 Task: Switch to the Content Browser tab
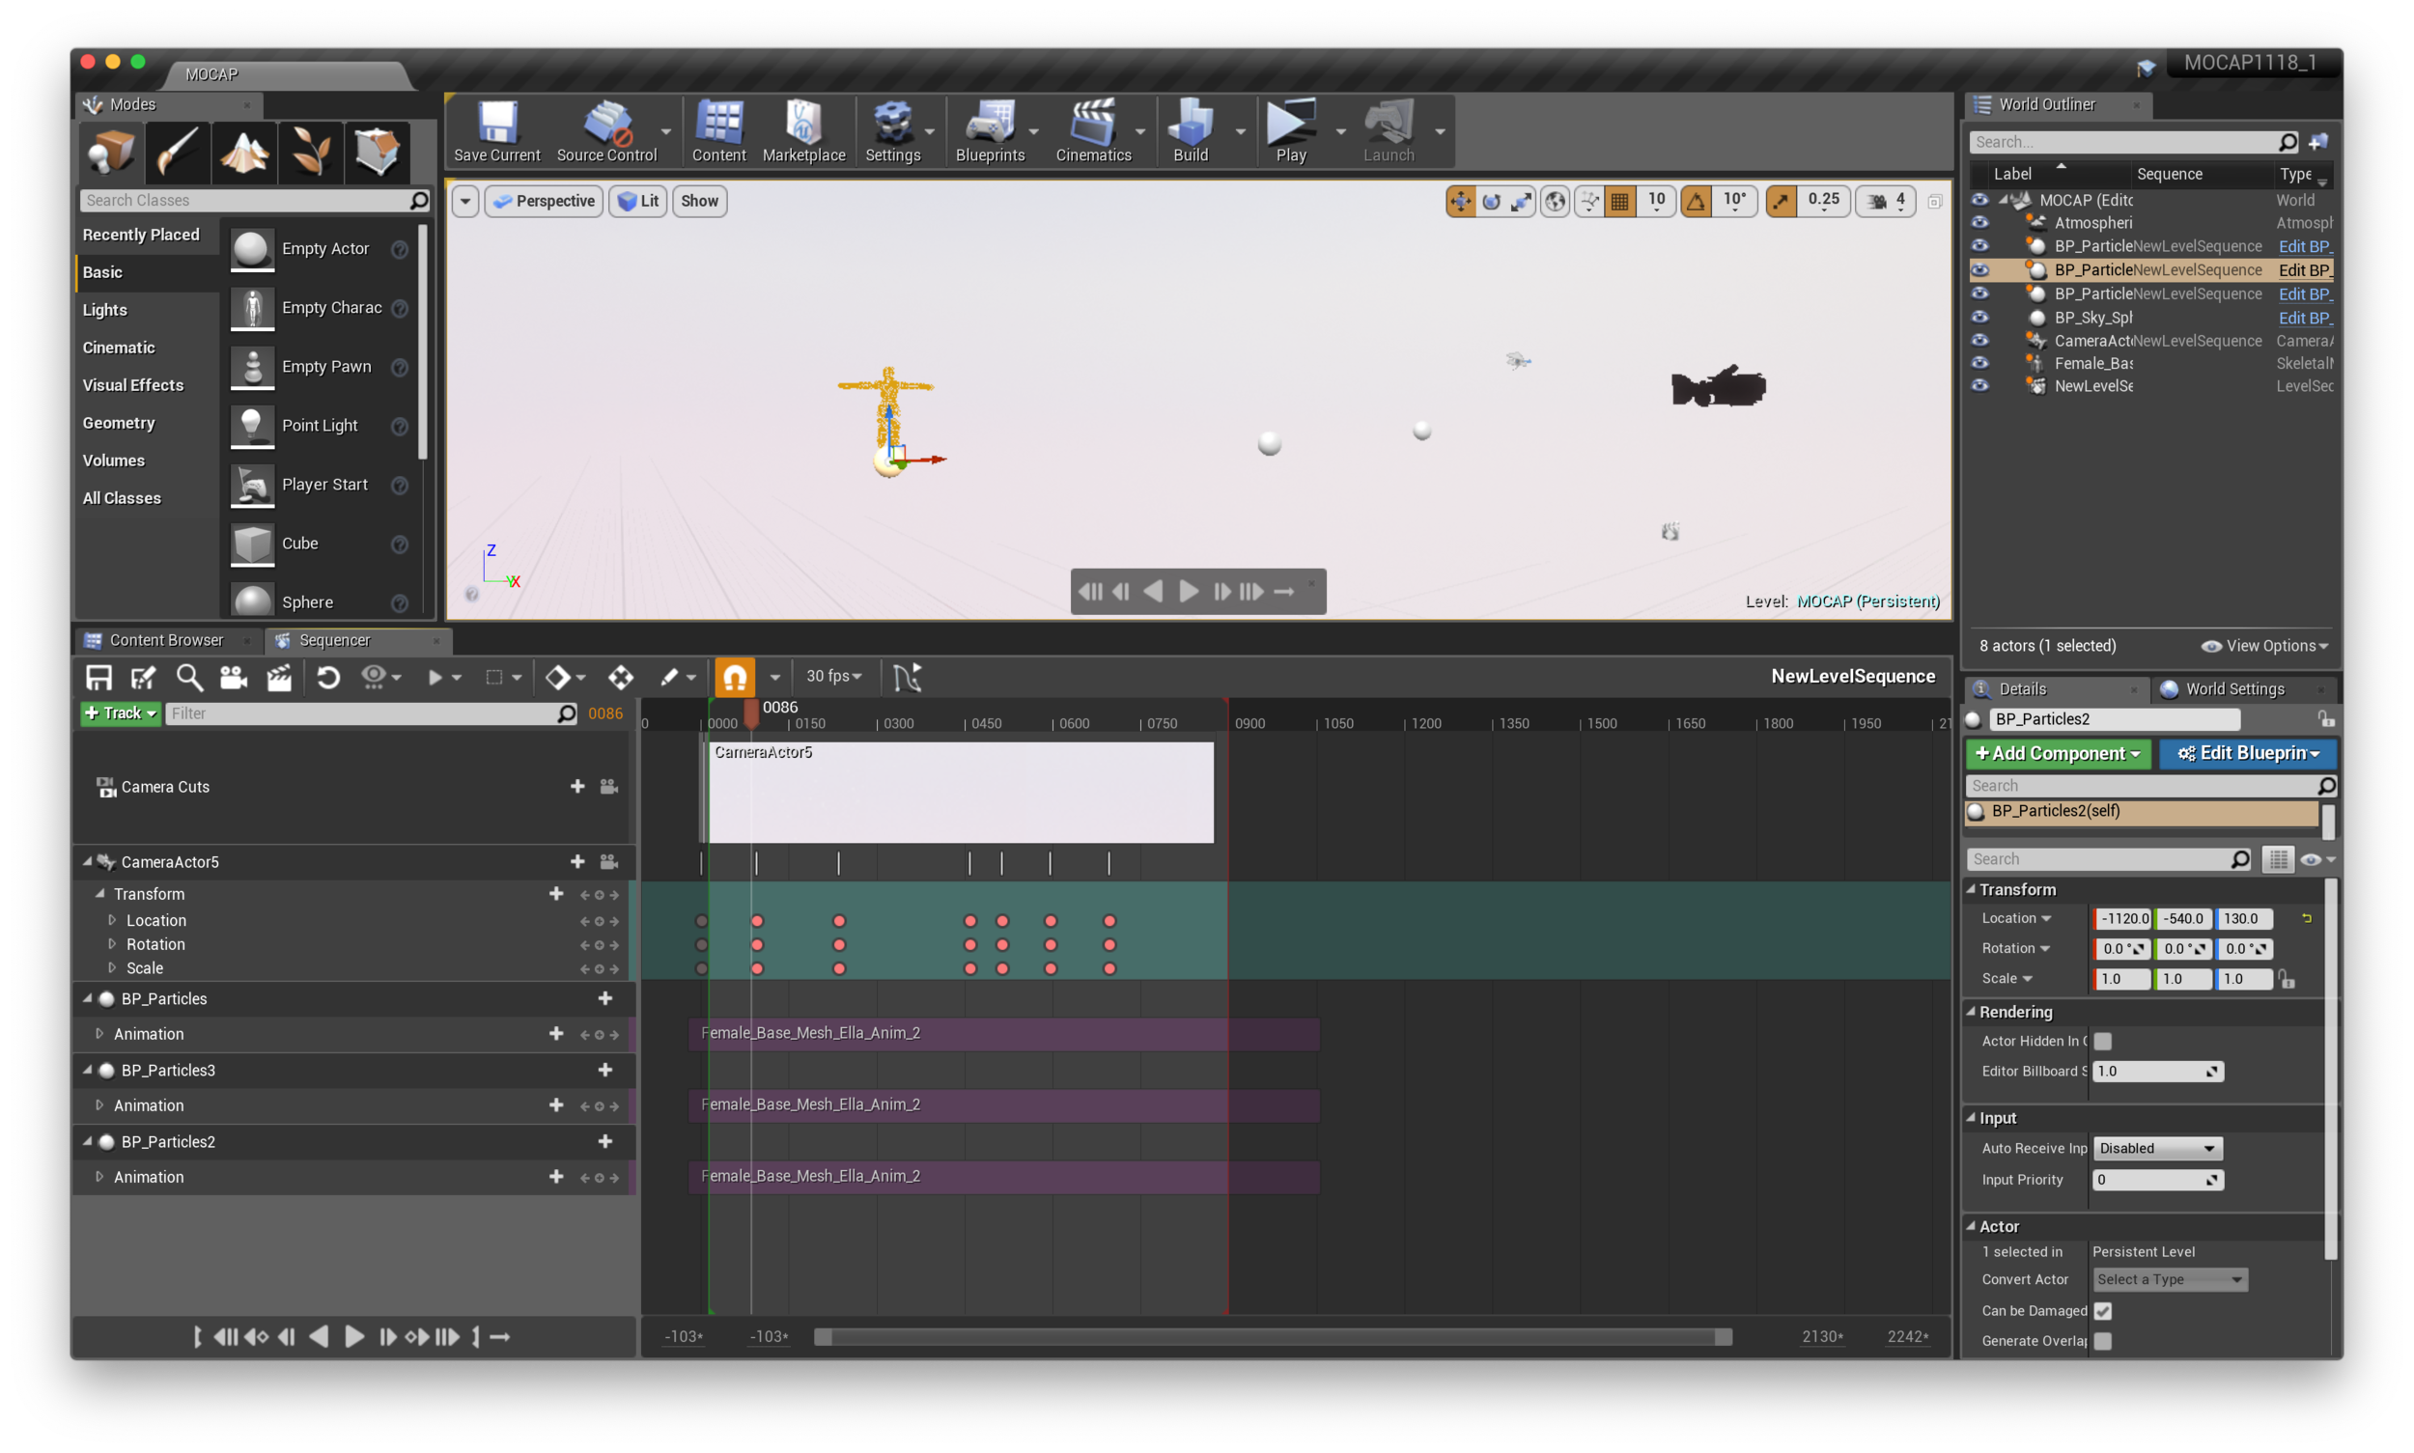(x=166, y=639)
